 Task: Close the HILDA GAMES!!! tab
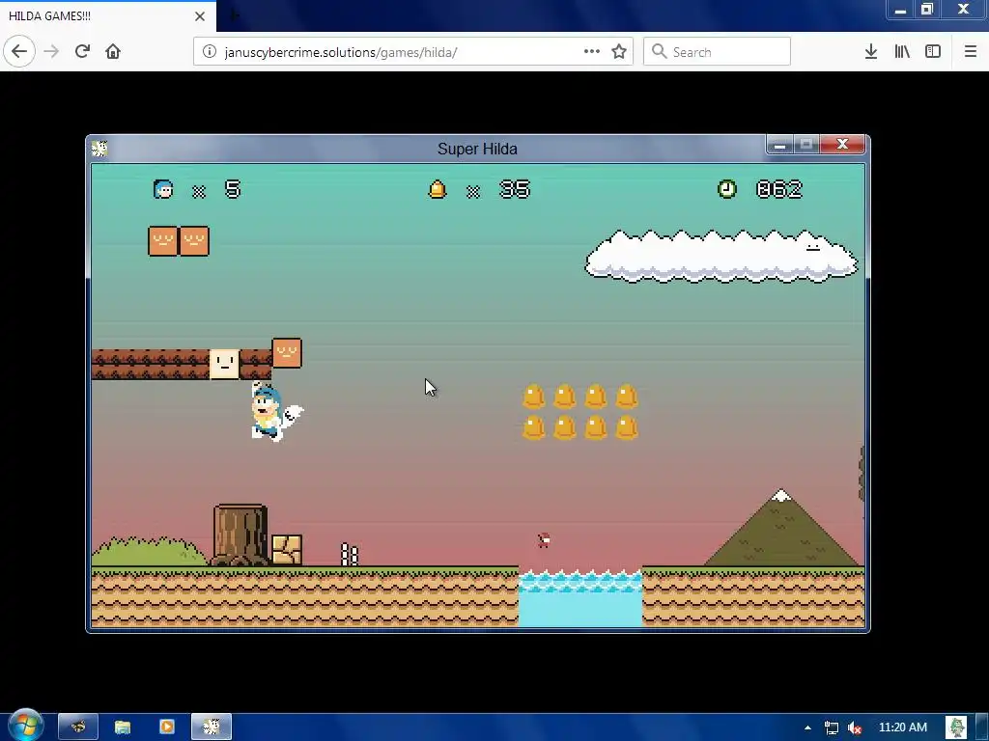point(200,16)
